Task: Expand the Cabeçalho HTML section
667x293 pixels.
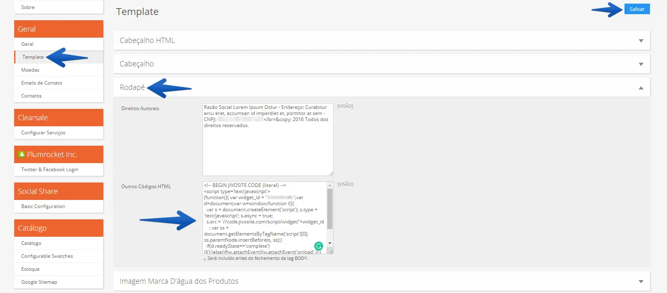Action: click(x=641, y=40)
